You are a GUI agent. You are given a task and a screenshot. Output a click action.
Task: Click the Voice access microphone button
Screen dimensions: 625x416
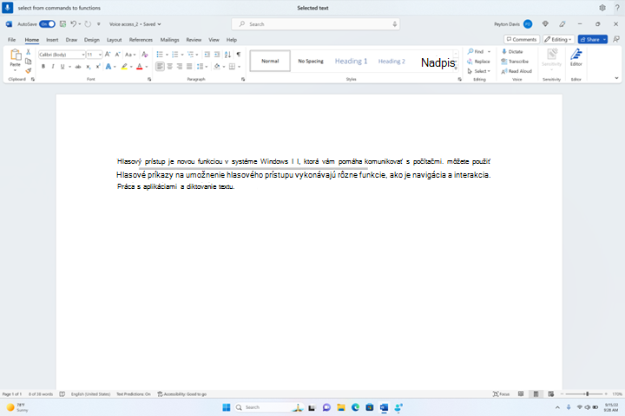coord(7,8)
